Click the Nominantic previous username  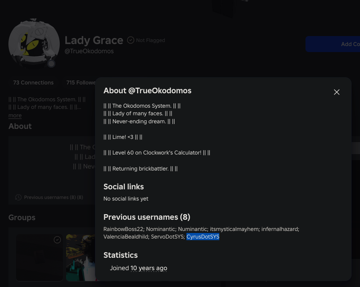pos(160,229)
